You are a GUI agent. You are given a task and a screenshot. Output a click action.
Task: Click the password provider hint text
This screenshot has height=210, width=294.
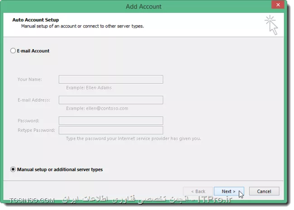pos(133,139)
